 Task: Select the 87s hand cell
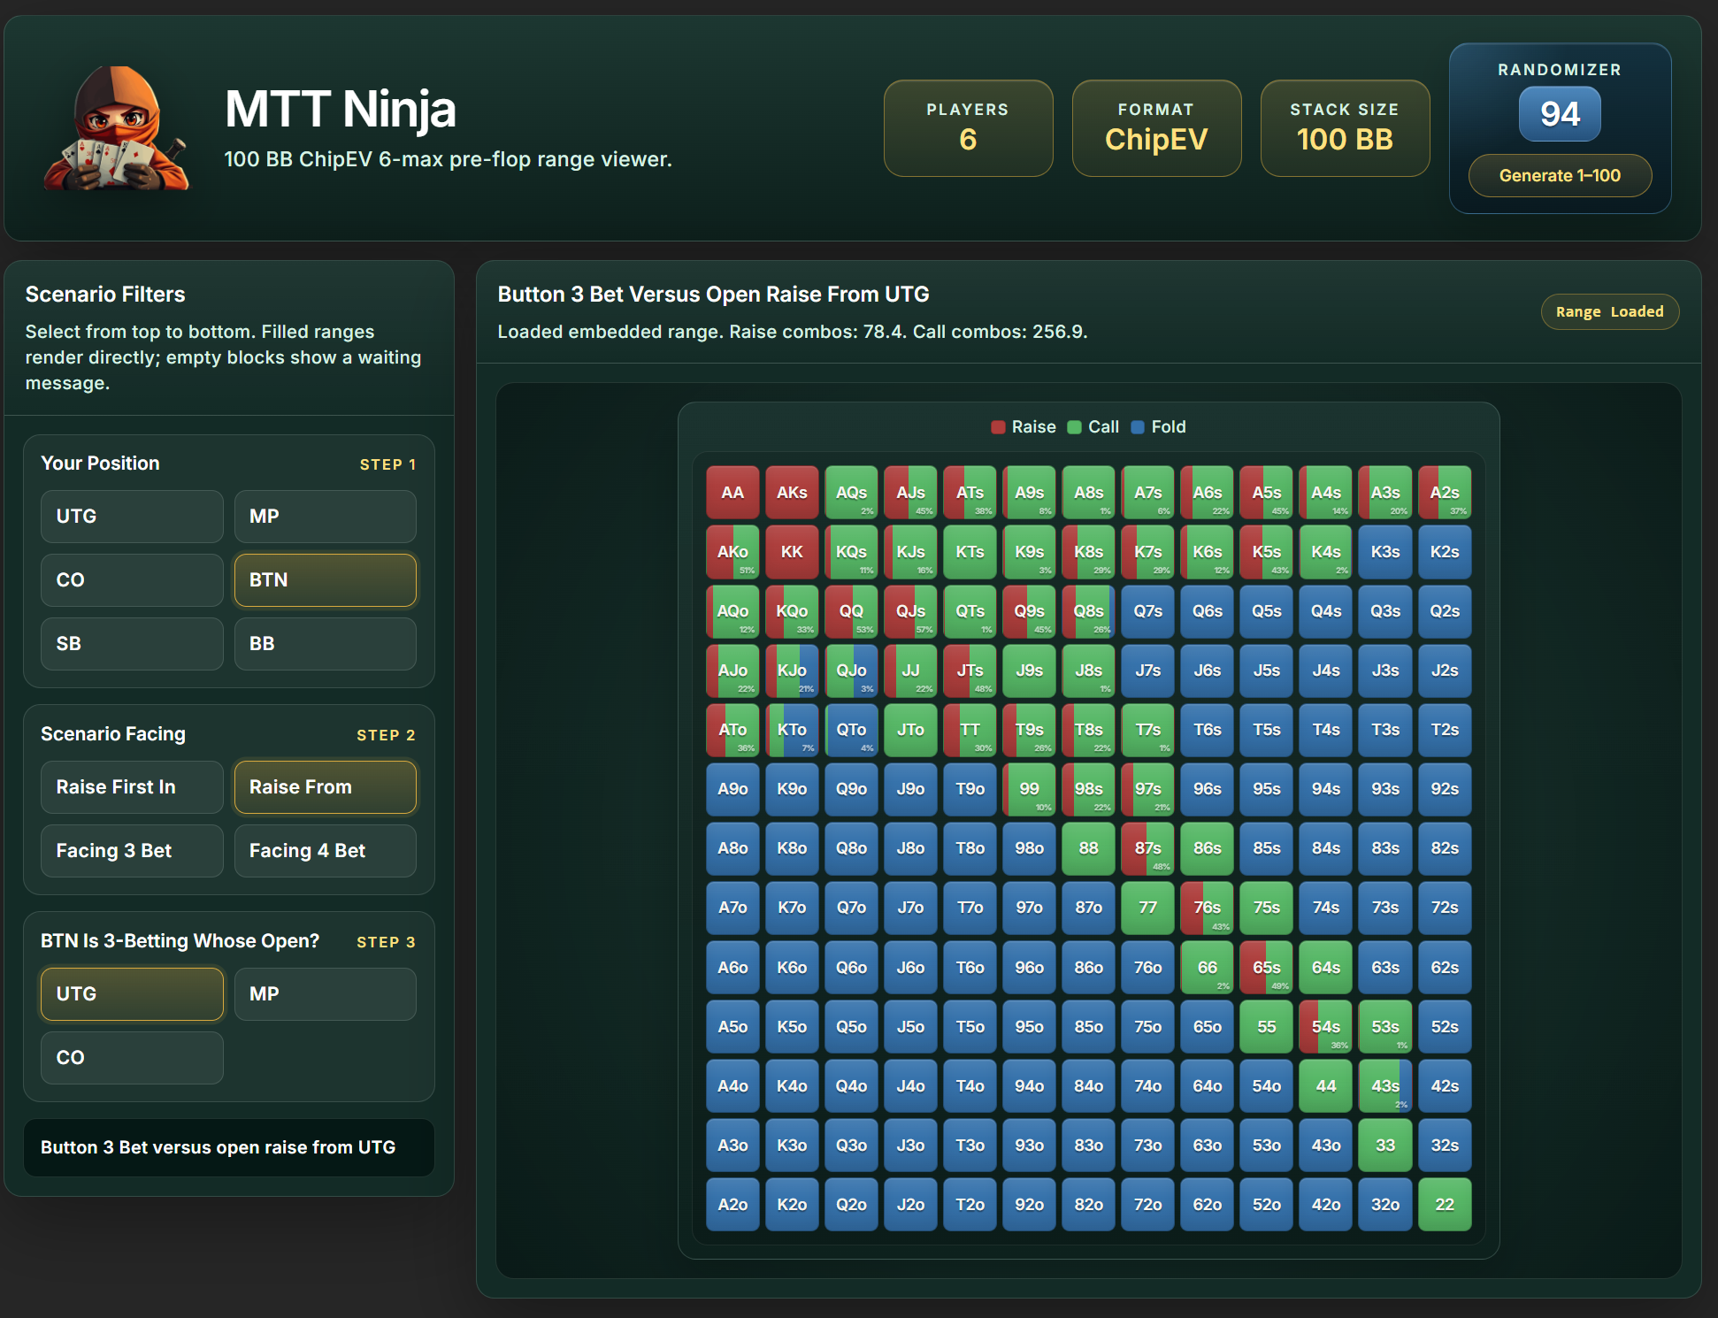(x=1147, y=848)
